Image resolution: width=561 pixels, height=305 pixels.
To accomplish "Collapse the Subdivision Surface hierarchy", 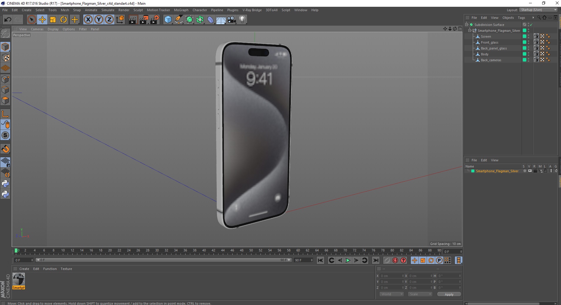I will (x=467, y=24).
